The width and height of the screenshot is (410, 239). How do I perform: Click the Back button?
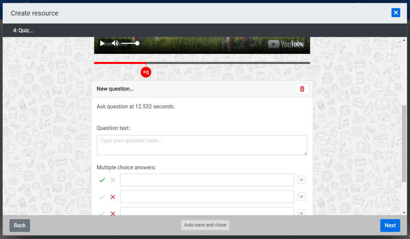click(20, 225)
